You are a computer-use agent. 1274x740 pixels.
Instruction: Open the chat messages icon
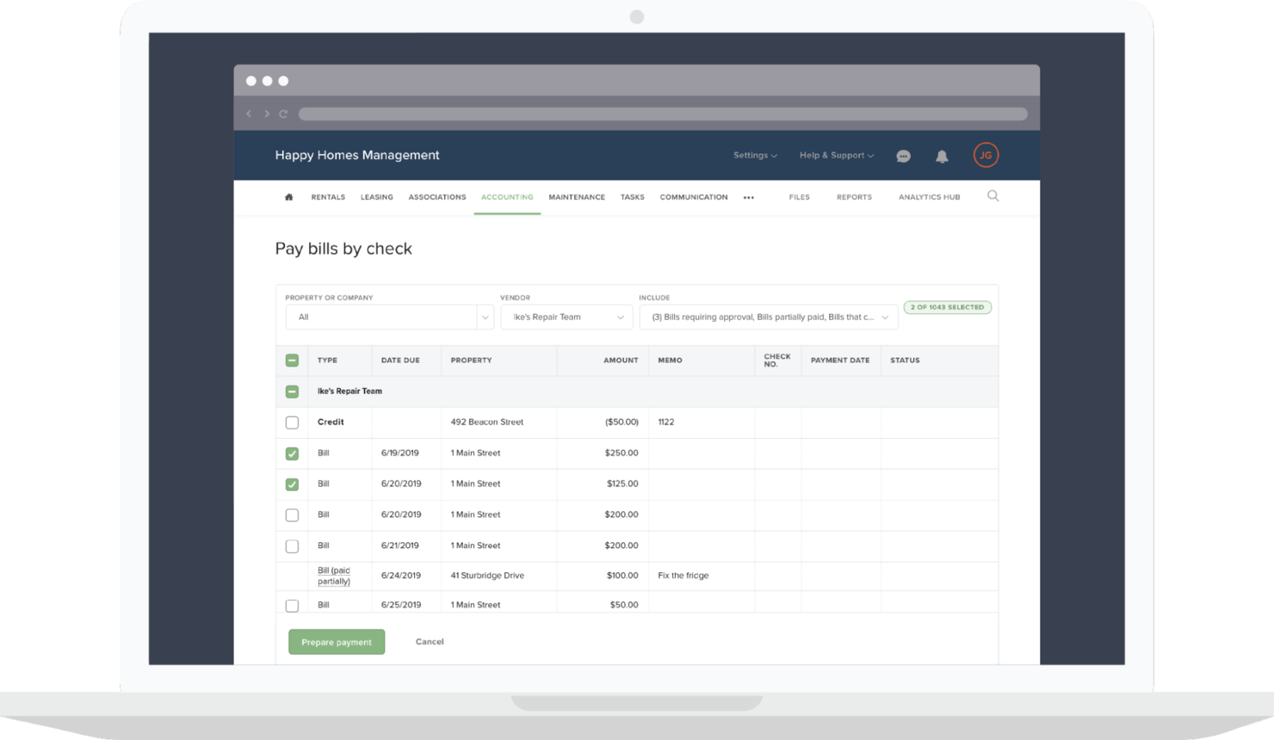point(903,155)
